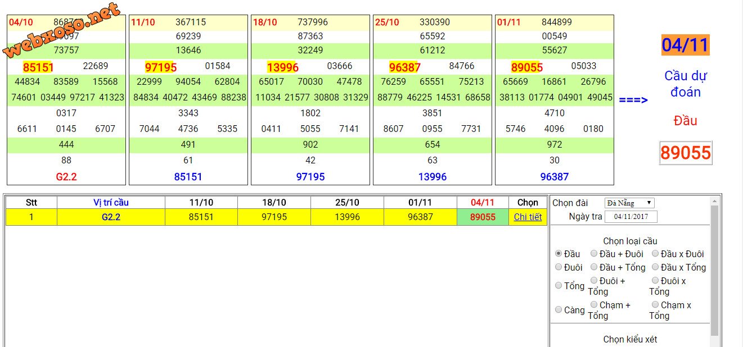743x347 pixels.
Task: Click the webxoso.net logo watermark
Action: tap(61, 31)
